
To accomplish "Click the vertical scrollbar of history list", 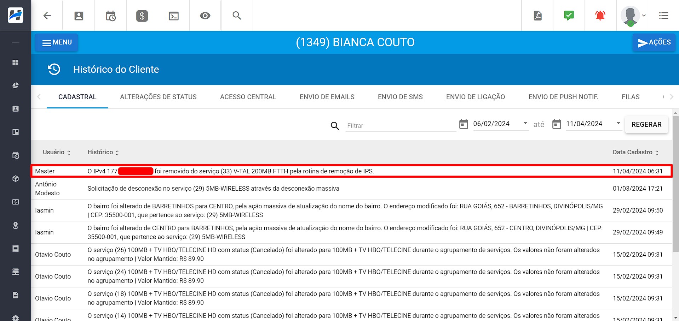I will point(675,184).
